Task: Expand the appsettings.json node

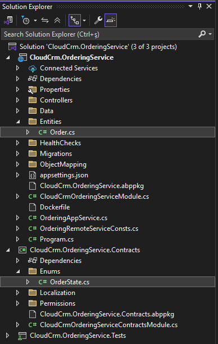Action: tap(18, 175)
